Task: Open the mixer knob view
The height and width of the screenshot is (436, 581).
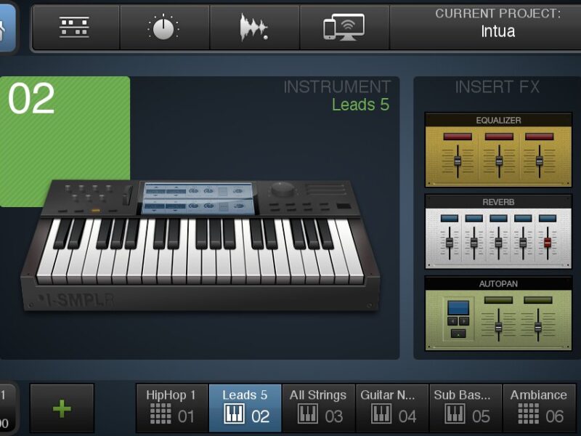Action: 165,28
